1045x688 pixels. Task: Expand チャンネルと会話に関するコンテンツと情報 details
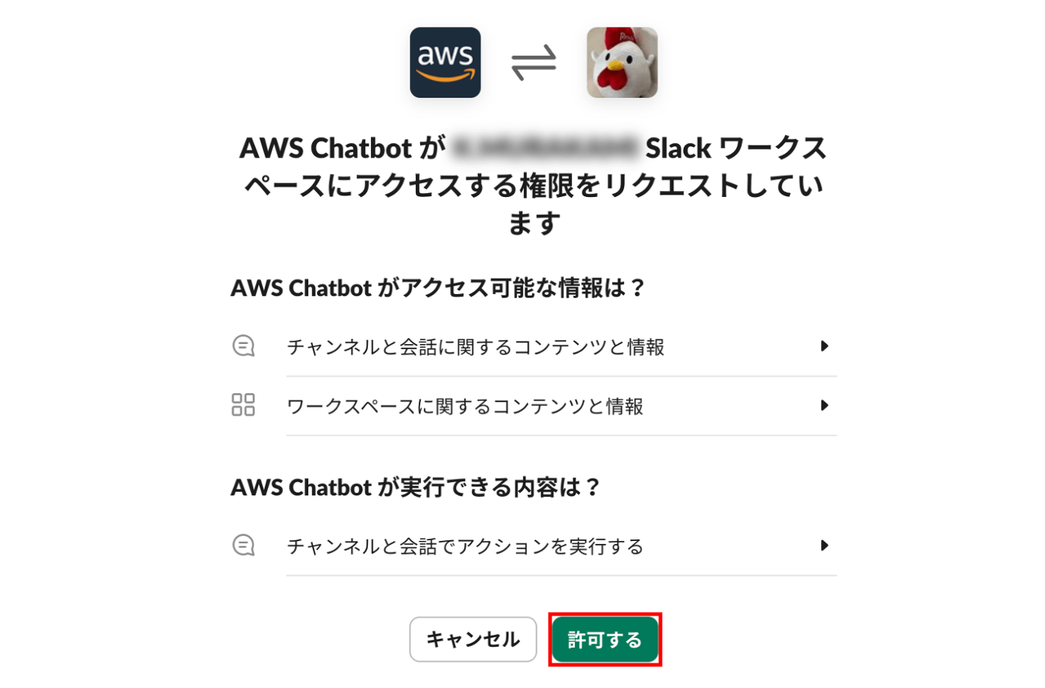[825, 346]
